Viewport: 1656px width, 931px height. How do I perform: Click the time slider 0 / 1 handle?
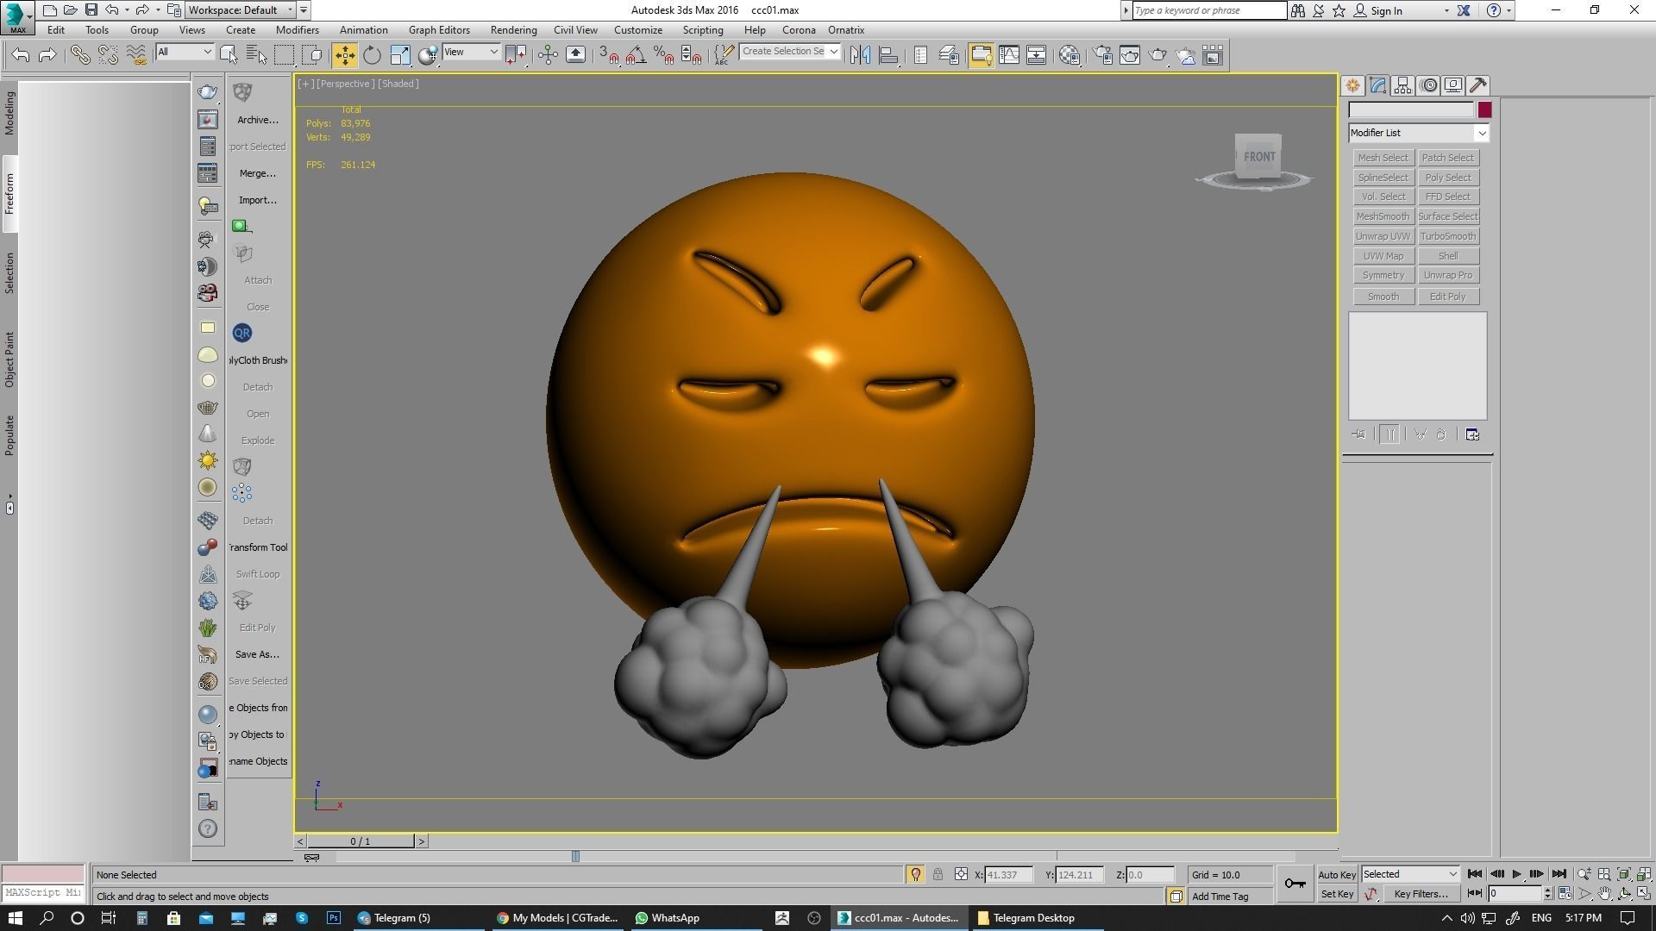pos(361,841)
